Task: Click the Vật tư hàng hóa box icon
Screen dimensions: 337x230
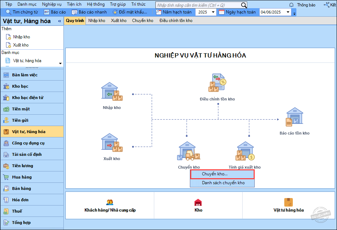Action: 289,202
